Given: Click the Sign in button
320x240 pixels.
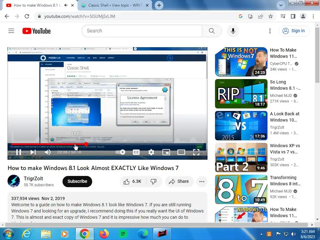Looking at the screenshot, I should point(294,31).
